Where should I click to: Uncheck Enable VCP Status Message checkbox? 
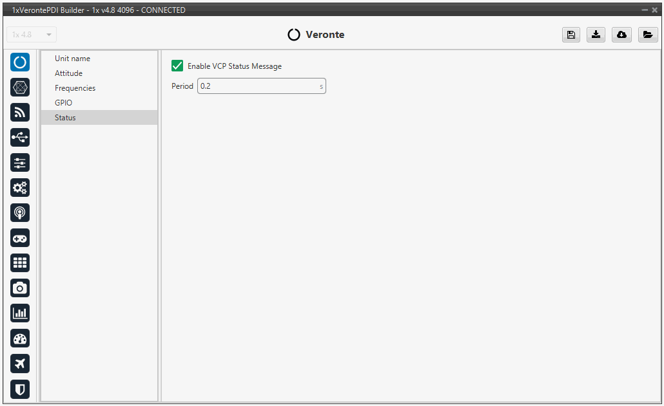(x=177, y=66)
